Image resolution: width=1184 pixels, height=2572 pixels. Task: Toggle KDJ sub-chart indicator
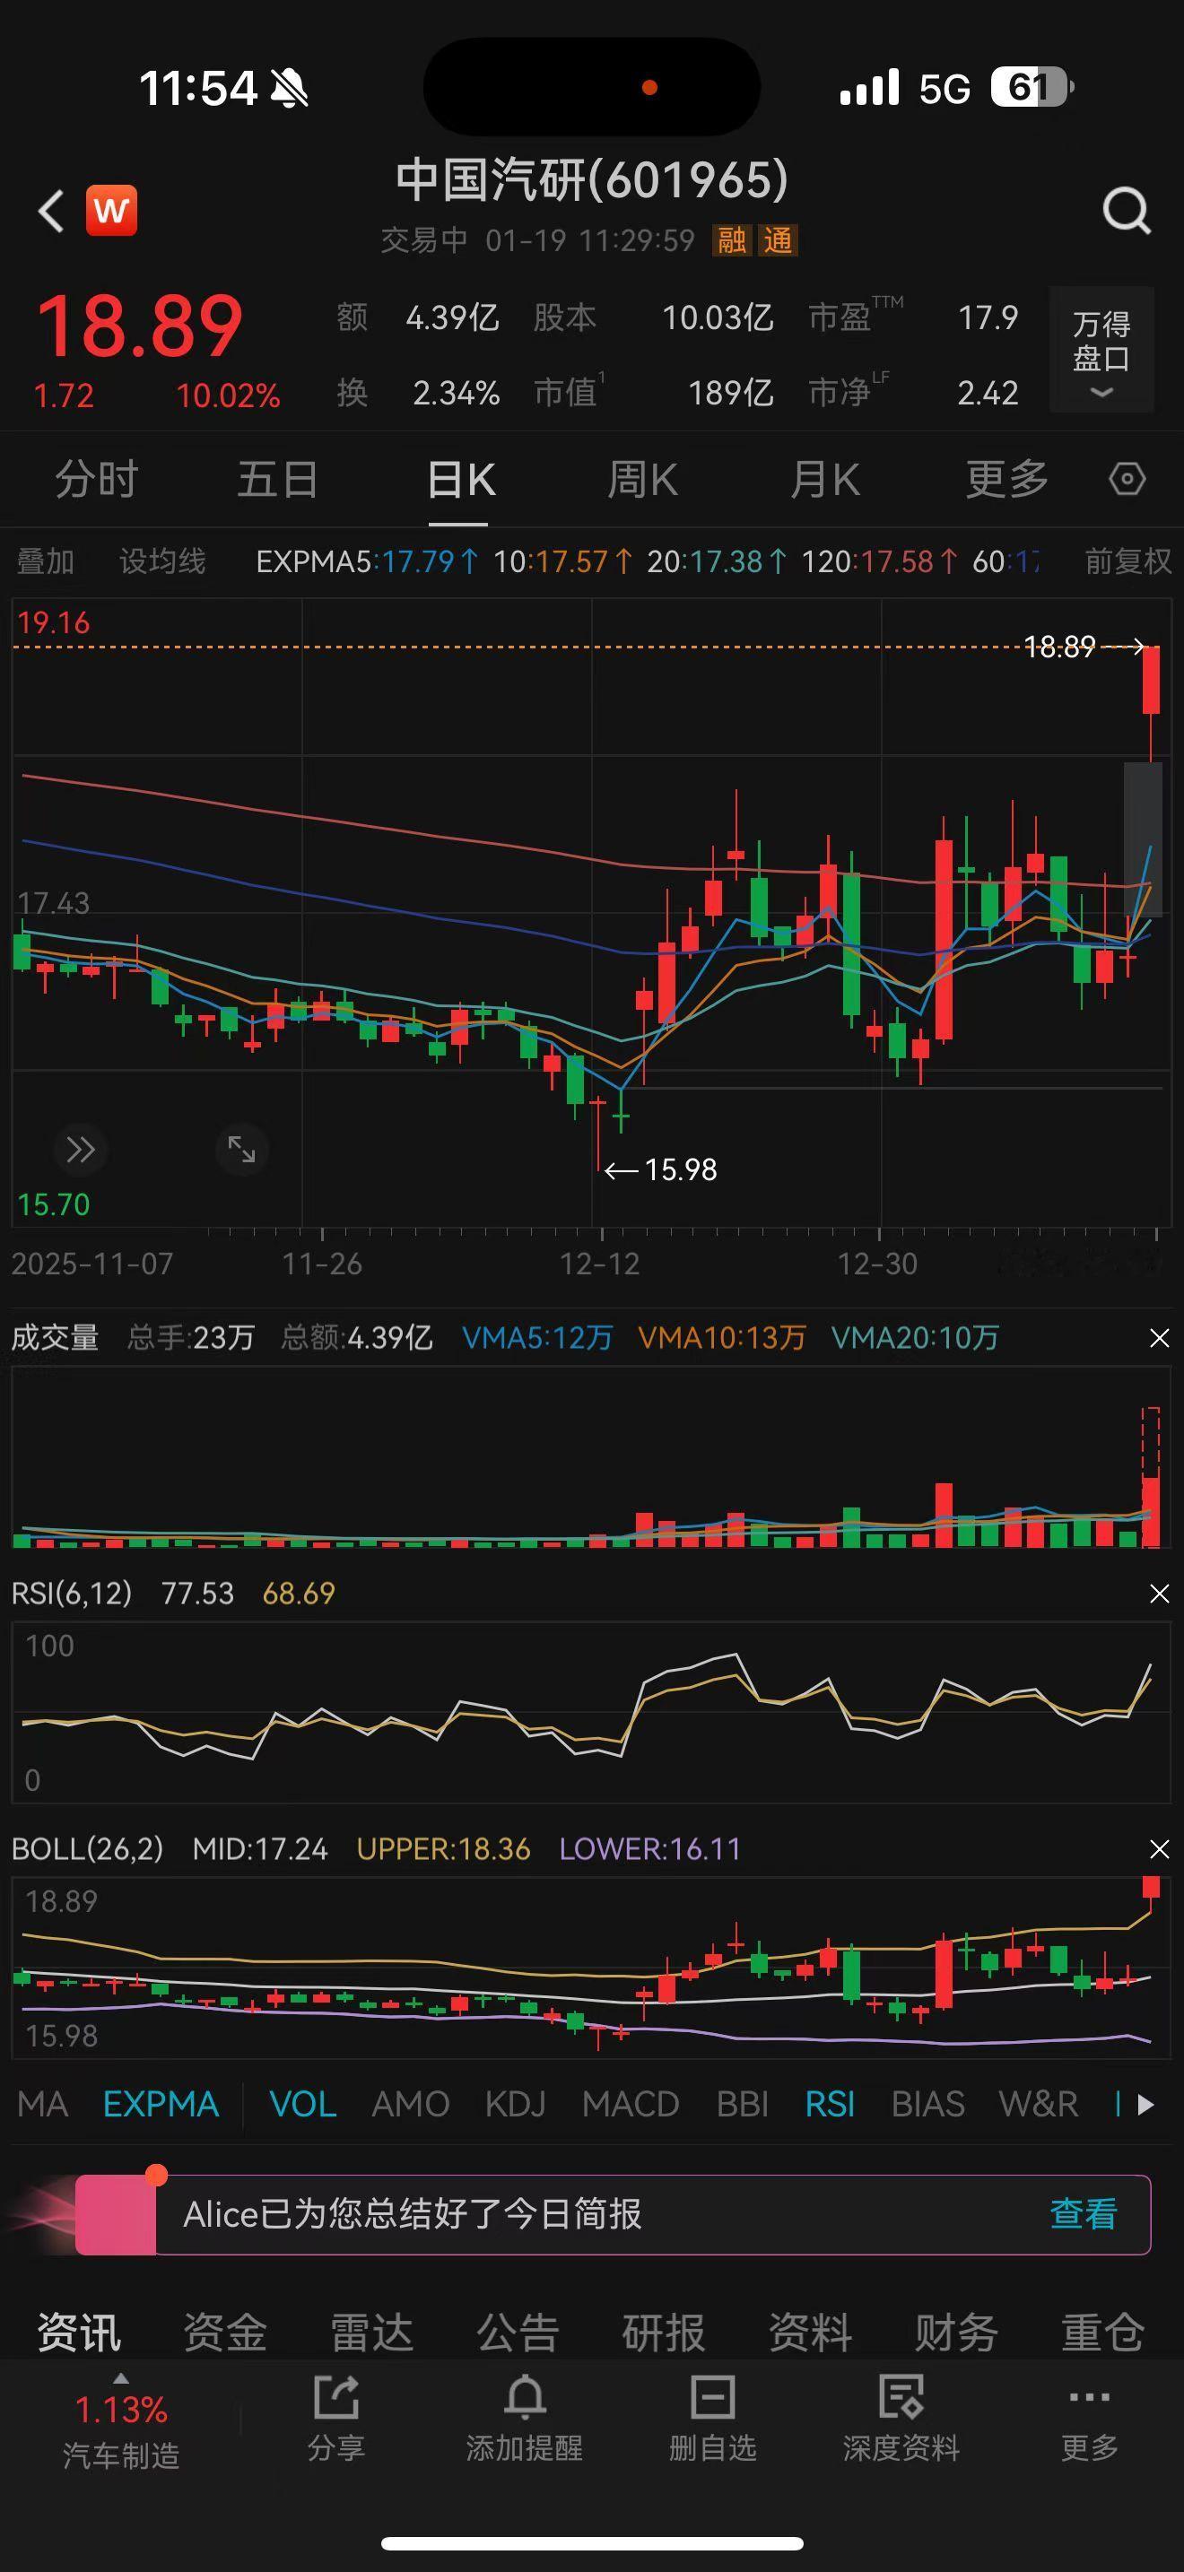click(515, 2105)
